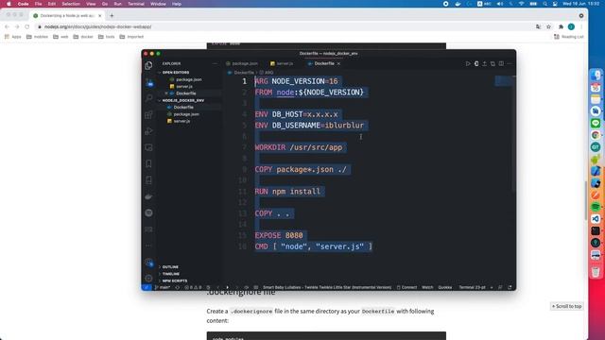Open the Run menu in the macOS menu bar
The height and width of the screenshot is (340, 605).
[x=117, y=4]
